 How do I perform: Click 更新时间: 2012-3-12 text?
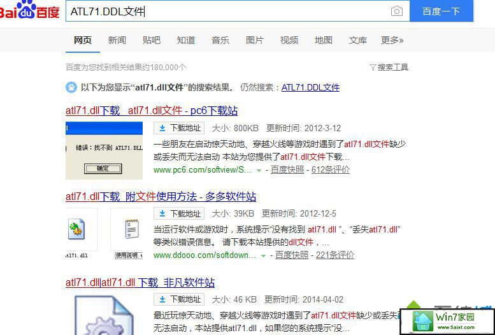click(304, 128)
